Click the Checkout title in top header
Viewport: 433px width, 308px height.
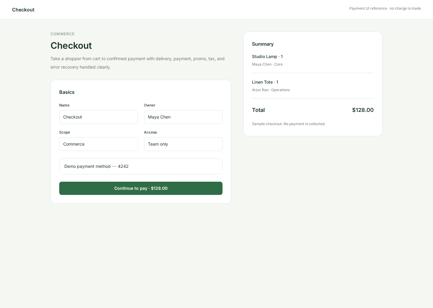[23, 10]
